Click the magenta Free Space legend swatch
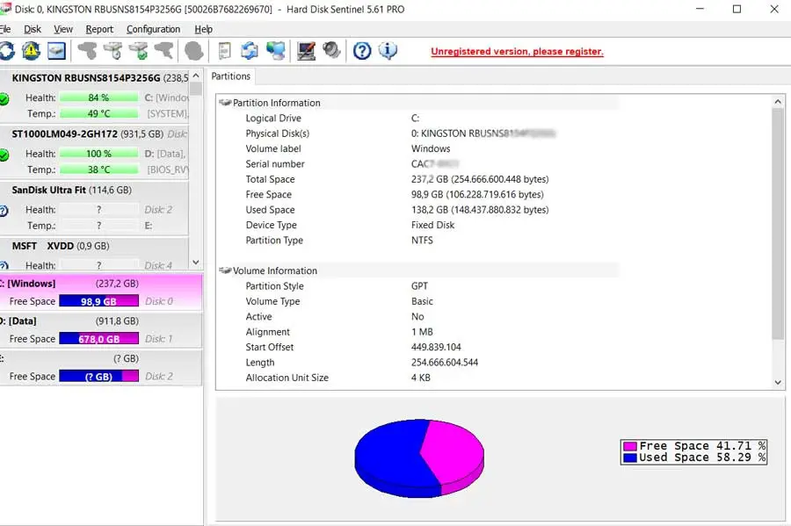 tap(629, 446)
